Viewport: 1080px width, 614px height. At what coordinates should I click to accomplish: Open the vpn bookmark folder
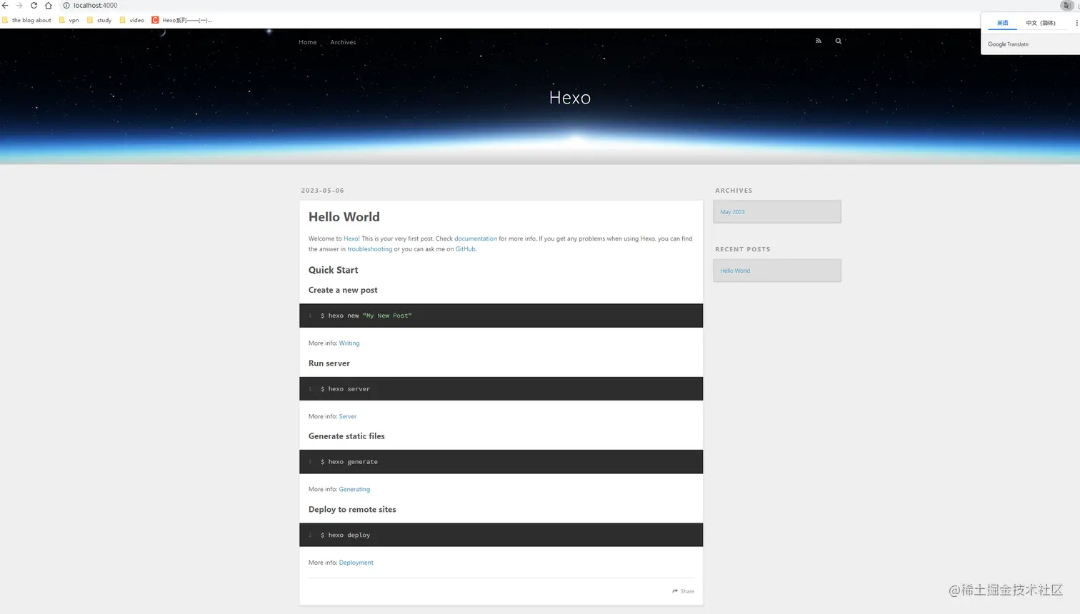tap(69, 20)
